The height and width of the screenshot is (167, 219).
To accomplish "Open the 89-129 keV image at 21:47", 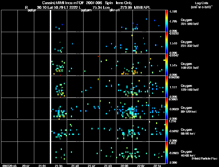I will [91, 109].
